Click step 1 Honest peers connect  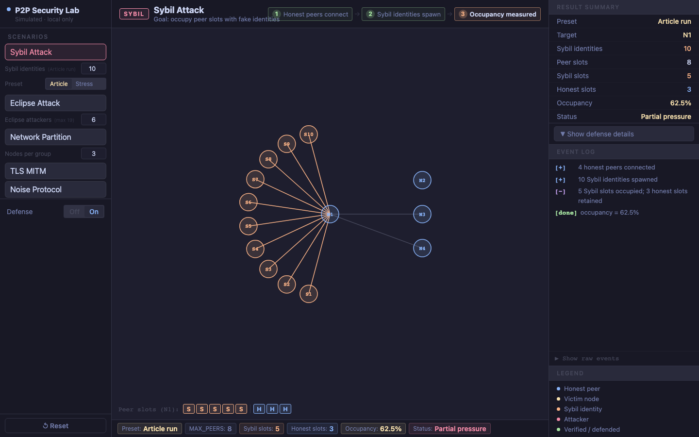pos(310,14)
